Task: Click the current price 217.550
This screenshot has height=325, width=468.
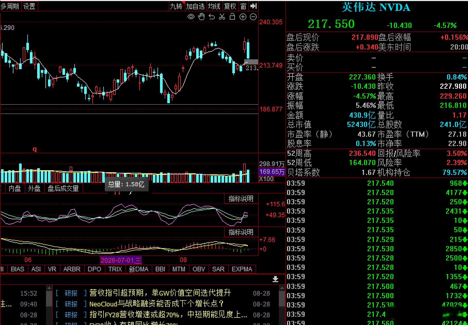Action: pyautogui.click(x=331, y=24)
